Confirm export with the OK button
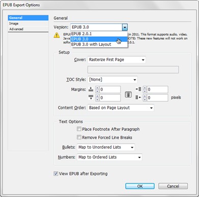 point(140,186)
